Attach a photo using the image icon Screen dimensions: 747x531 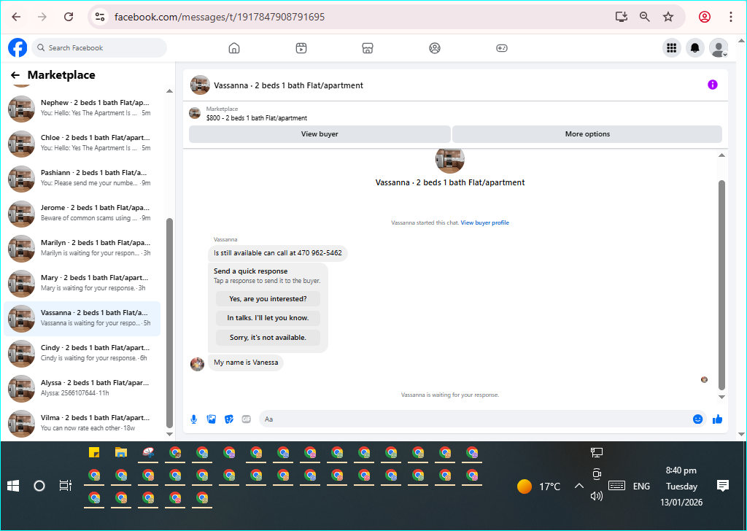pyautogui.click(x=212, y=419)
